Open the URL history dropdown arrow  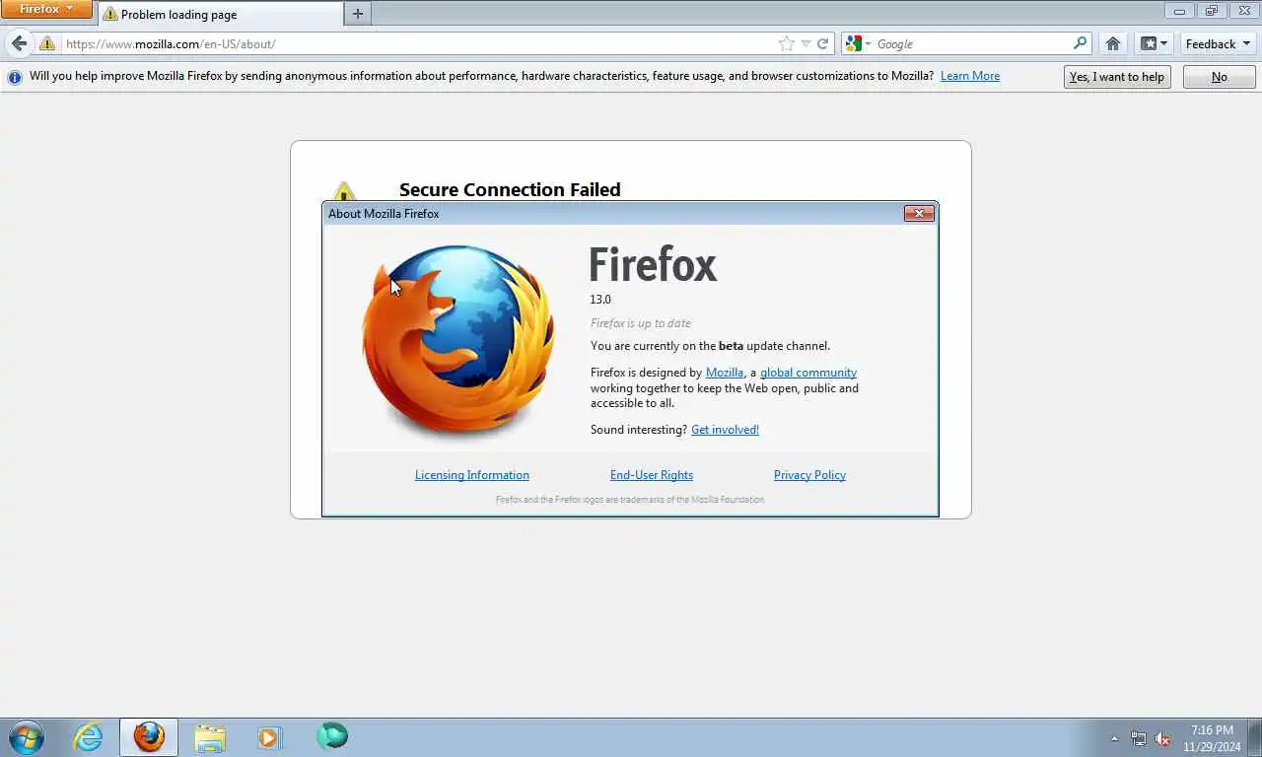[x=806, y=43]
